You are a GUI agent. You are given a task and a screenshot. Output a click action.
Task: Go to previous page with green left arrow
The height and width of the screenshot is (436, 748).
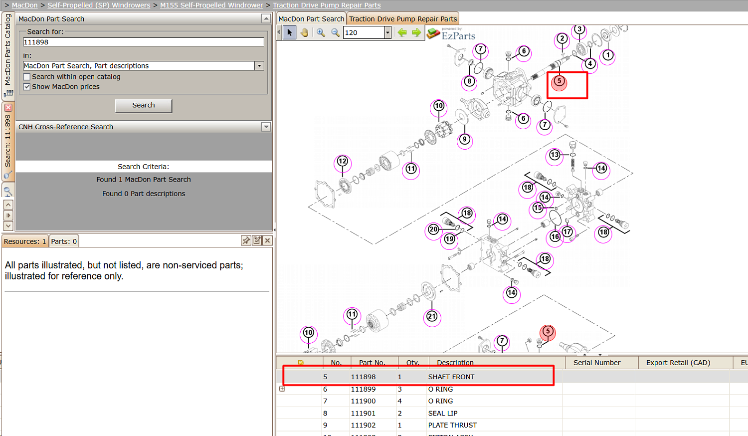click(x=402, y=33)
